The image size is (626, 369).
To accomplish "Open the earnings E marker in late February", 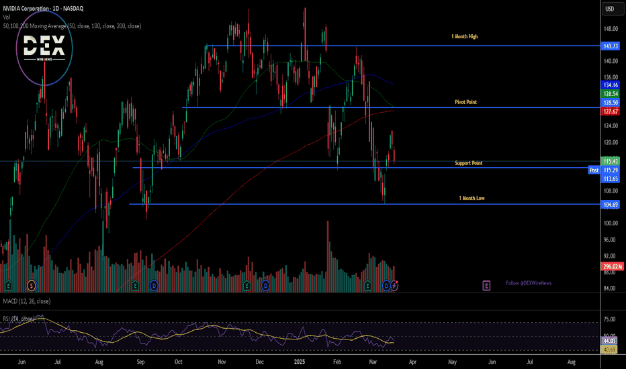I will pos(367,286).
